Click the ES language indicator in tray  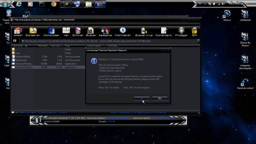[x=200, y=4]
